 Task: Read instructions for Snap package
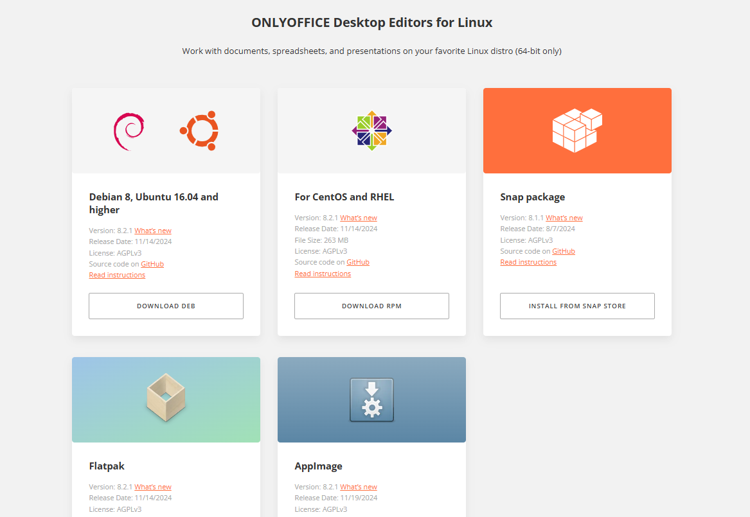[x=528, y=262]
